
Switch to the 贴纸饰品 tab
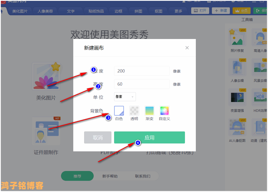pos(96,11)
